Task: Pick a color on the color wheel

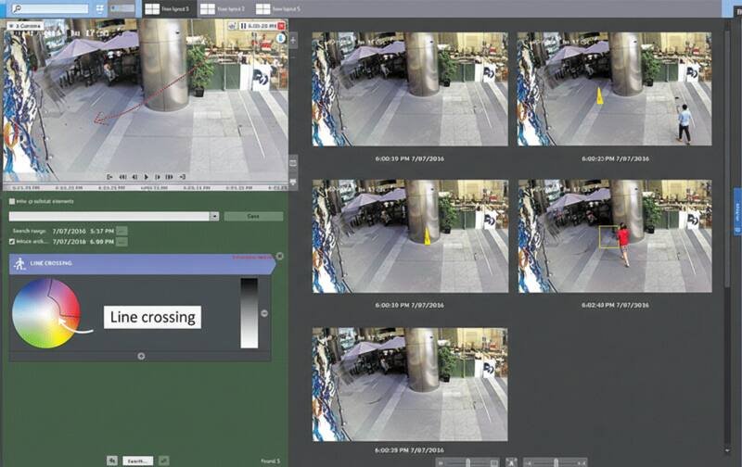Action: [x=45, y=313]
